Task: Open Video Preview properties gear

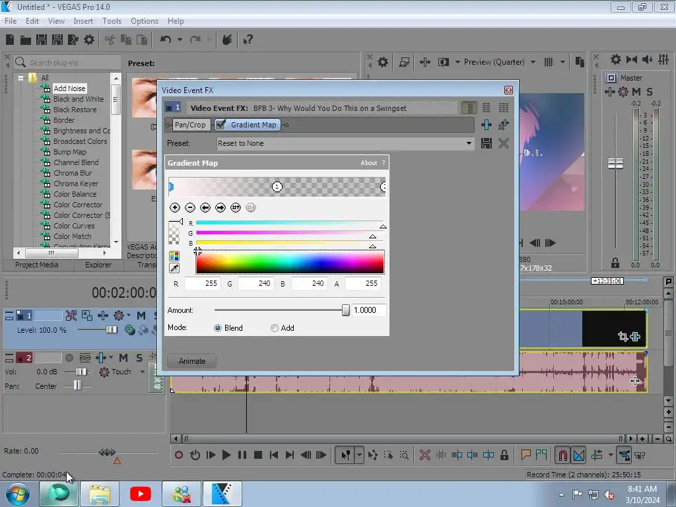Action: click(x=382, y=62)
